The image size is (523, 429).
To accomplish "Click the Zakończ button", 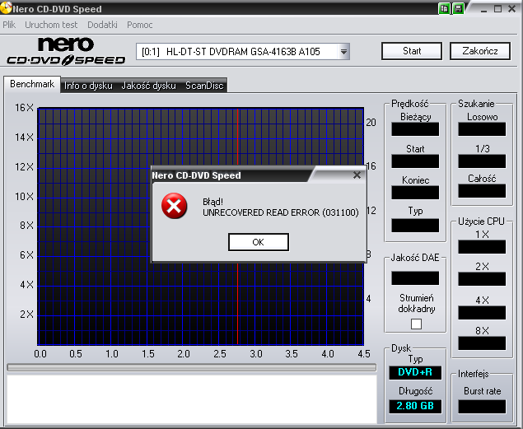I will pyautogui.click(x=480, y=51).
